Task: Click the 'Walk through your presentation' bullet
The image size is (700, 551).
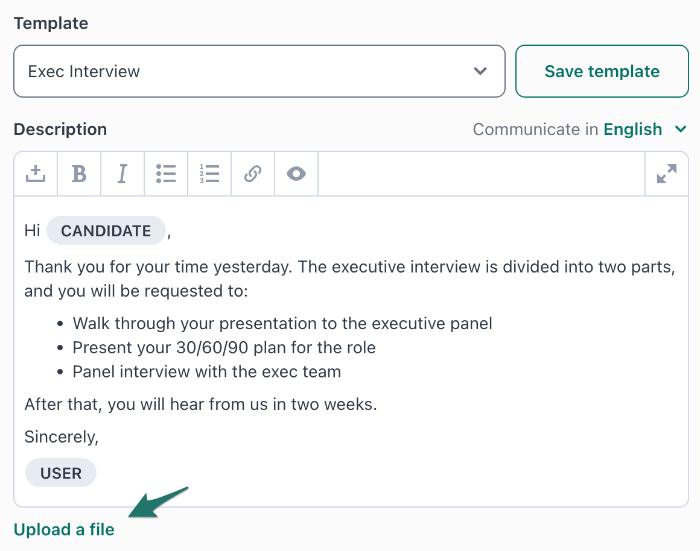Action: pyautogui.click(x=282, y=324)
